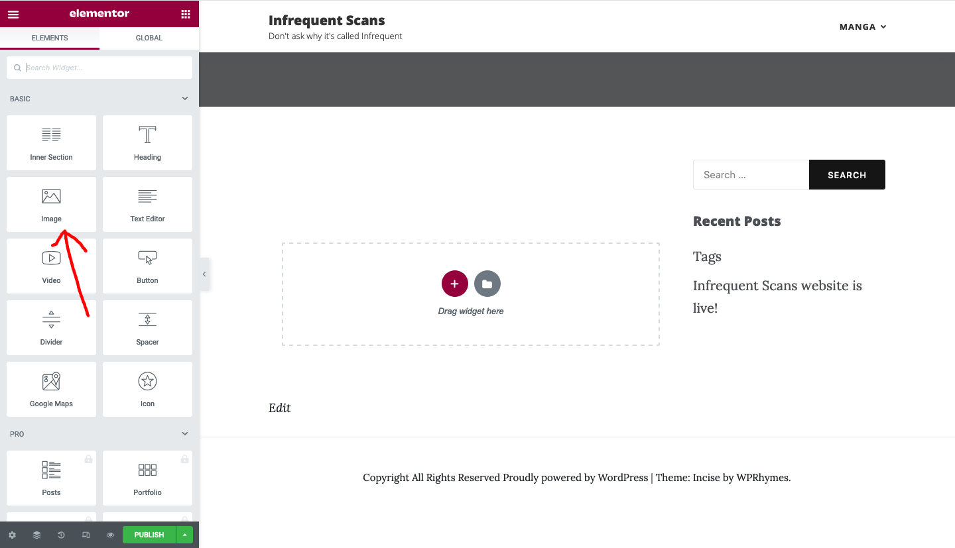Screen dimensions: 955x548
Task: Switch to the Elements tab
Action: coord(50,38)
